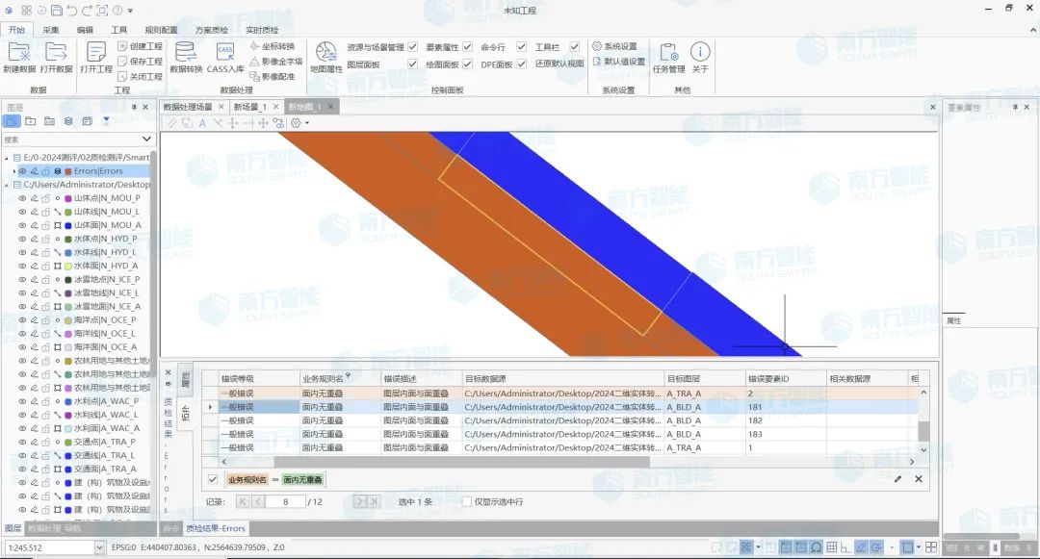The width and height of the screenshot is (1040, 559).
Task: Switch to the 新场景_1 document tab
Action: tap(250, 107)
